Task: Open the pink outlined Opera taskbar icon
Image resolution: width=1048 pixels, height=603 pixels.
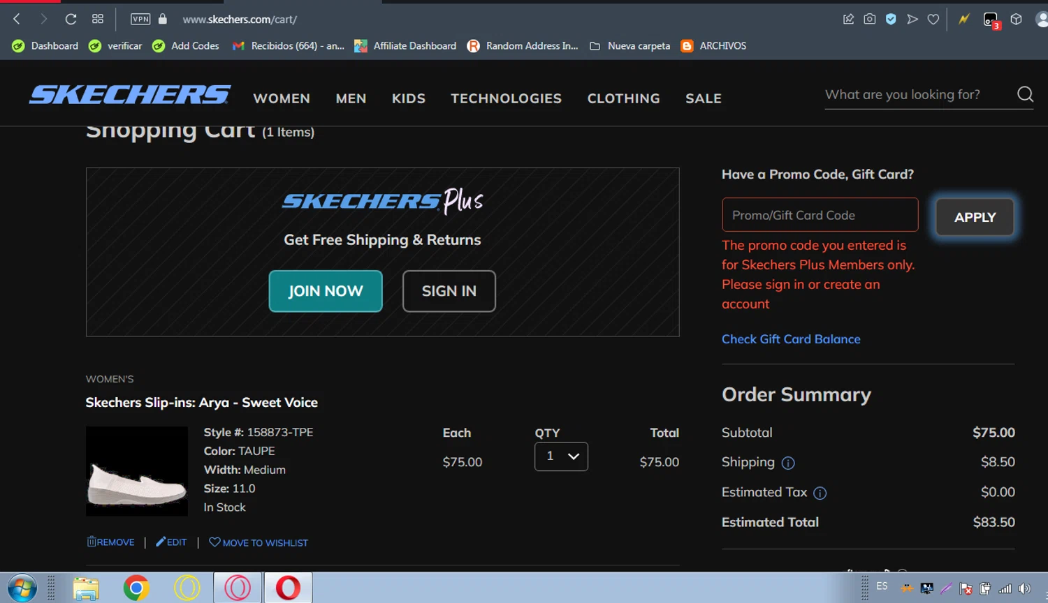Action: pyautogui.click(x=238, y=588)
